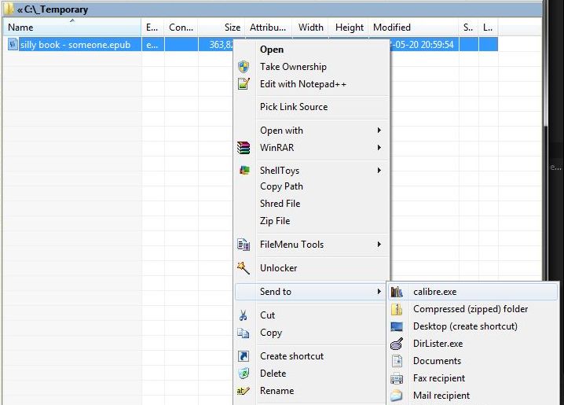Screen dimensions: 564x405
Task: Select Shred File entry
Action: (312, 204)
